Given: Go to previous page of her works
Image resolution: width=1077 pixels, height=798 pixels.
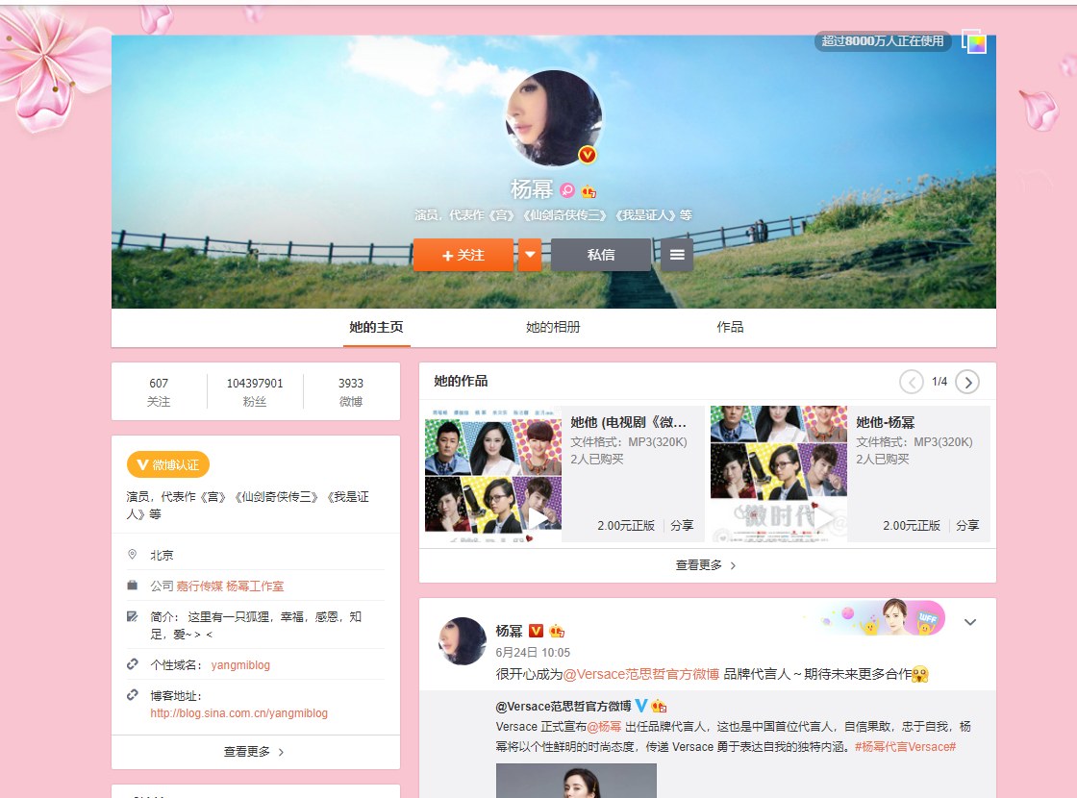Looking at the screenshot, I should 911,383.
